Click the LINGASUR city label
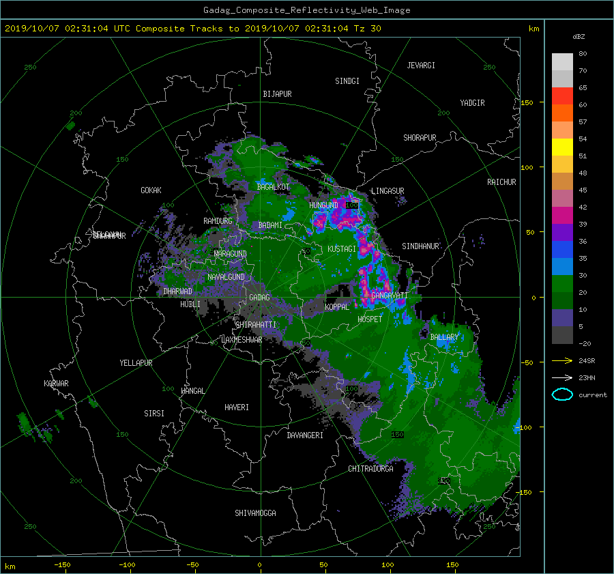 (x=388, y=191)
